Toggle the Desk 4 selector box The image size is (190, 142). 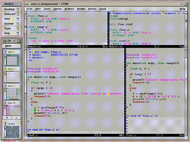[x=6, y=103]
